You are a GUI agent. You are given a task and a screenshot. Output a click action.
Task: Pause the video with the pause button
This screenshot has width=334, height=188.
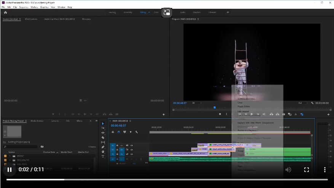click(x=10, y=170)
